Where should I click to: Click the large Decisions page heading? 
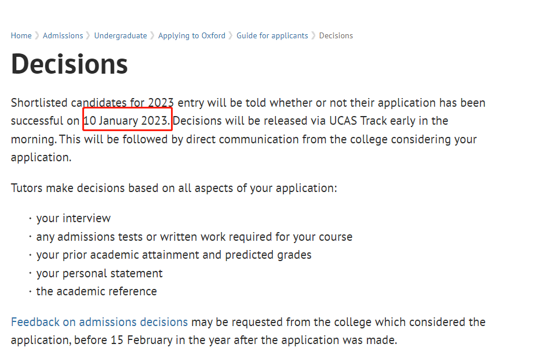pyautogui.click(x=70, y=64)
